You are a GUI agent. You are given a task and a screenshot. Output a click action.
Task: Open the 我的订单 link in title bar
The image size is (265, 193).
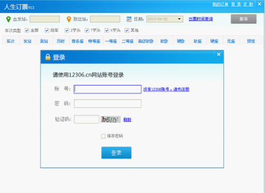click(x=220, y=4)
